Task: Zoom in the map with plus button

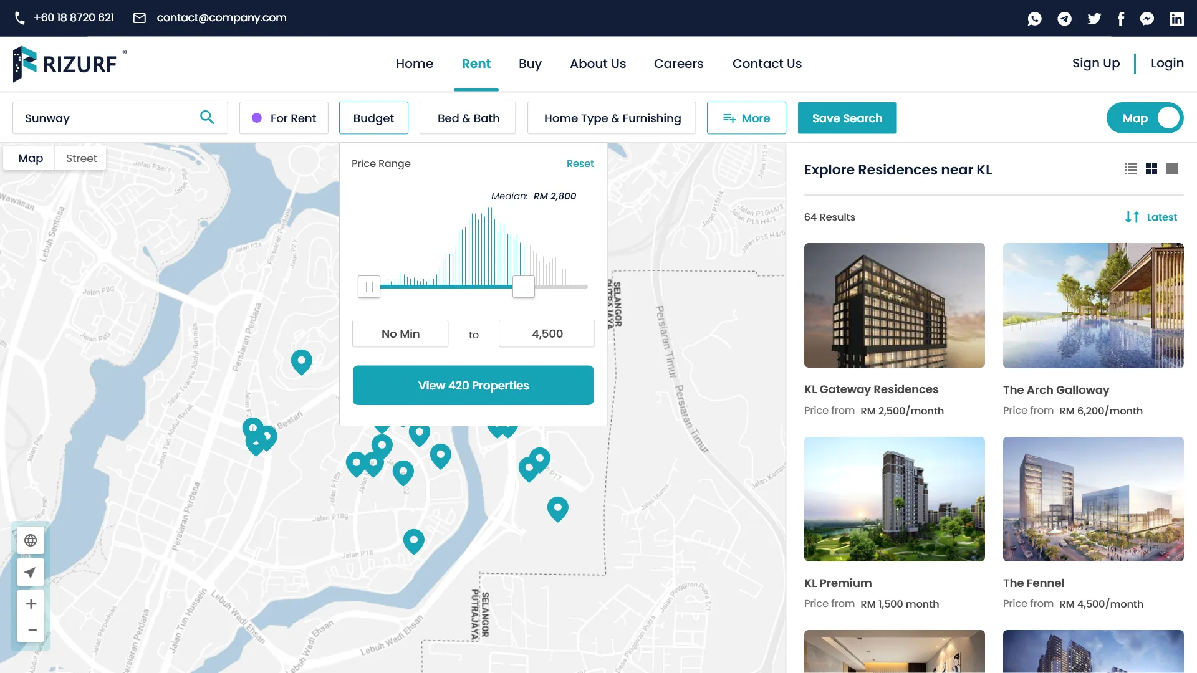Action: [x=31, y=603]
